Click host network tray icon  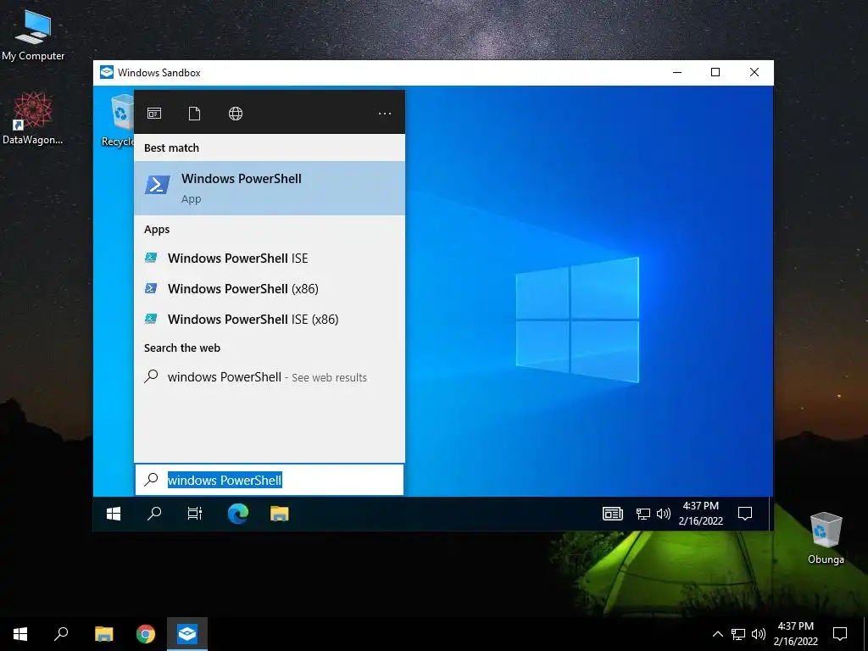[738, 634]
